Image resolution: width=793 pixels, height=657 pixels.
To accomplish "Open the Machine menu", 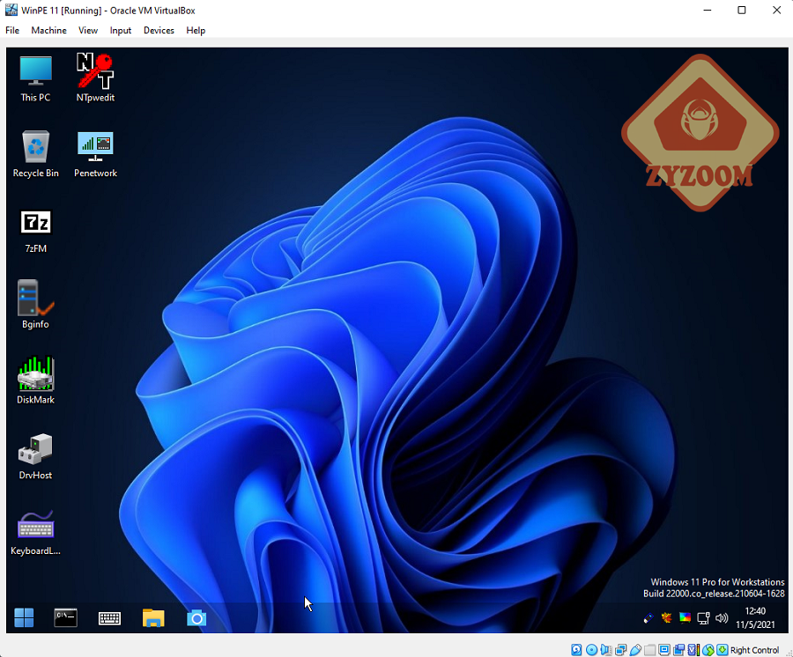I will 48,30.
